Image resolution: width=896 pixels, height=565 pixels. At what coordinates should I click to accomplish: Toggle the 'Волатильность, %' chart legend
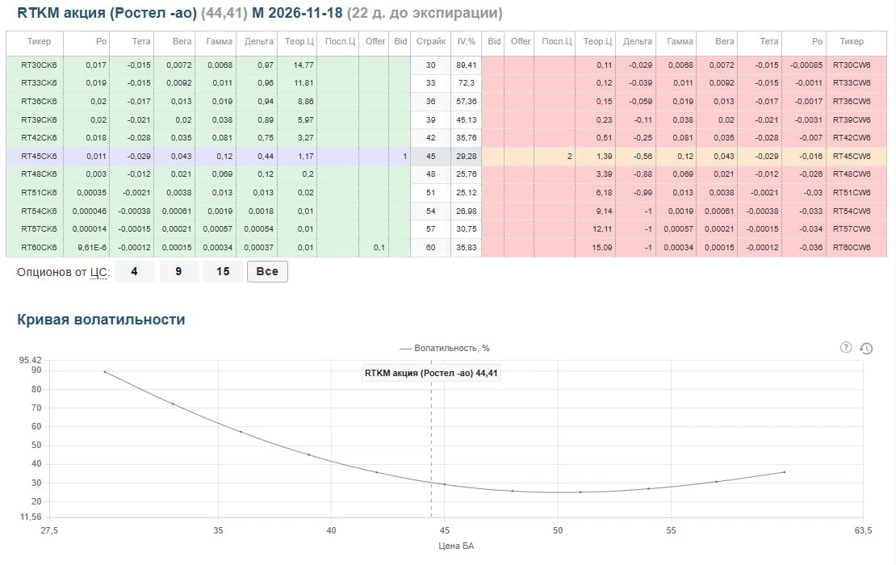tap(445, 348)
